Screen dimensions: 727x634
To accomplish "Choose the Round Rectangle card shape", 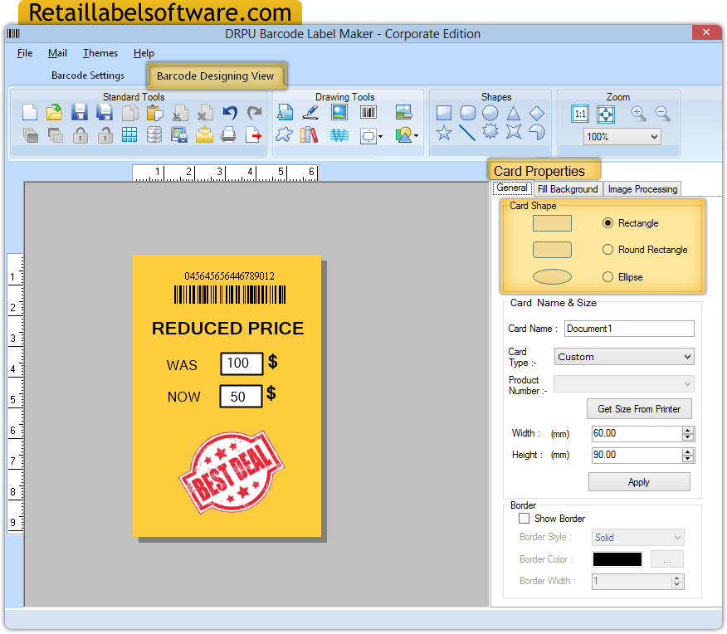I will (608, 249).
